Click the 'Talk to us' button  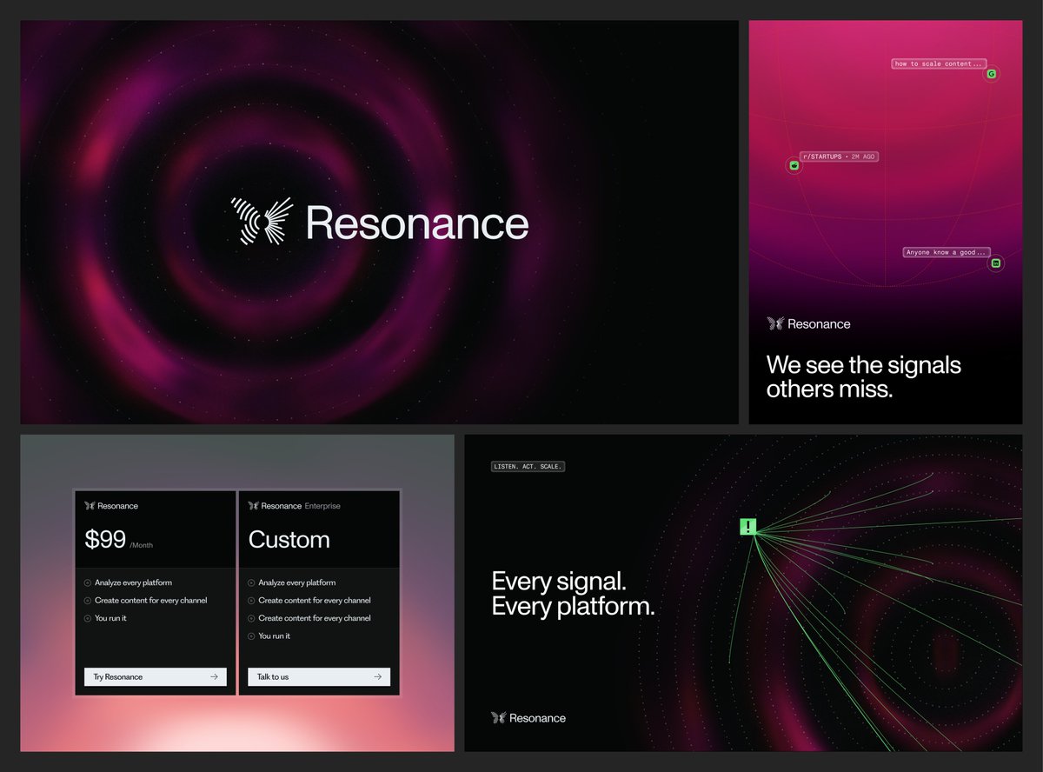(x=319, y=676)
